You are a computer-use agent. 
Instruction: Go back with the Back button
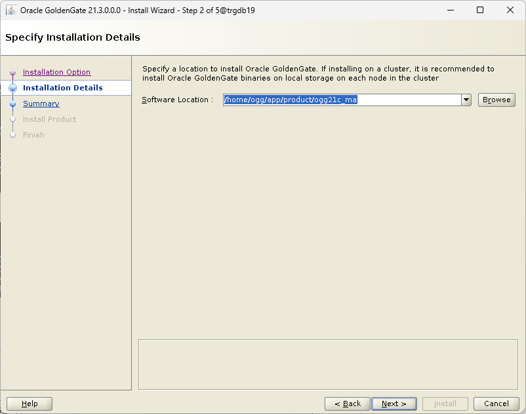click(x=348, y=404)
